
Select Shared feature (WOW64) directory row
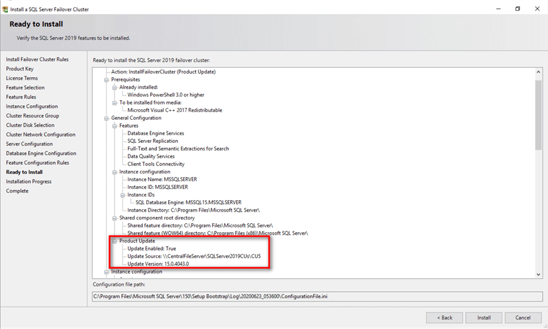coord(218,233)
